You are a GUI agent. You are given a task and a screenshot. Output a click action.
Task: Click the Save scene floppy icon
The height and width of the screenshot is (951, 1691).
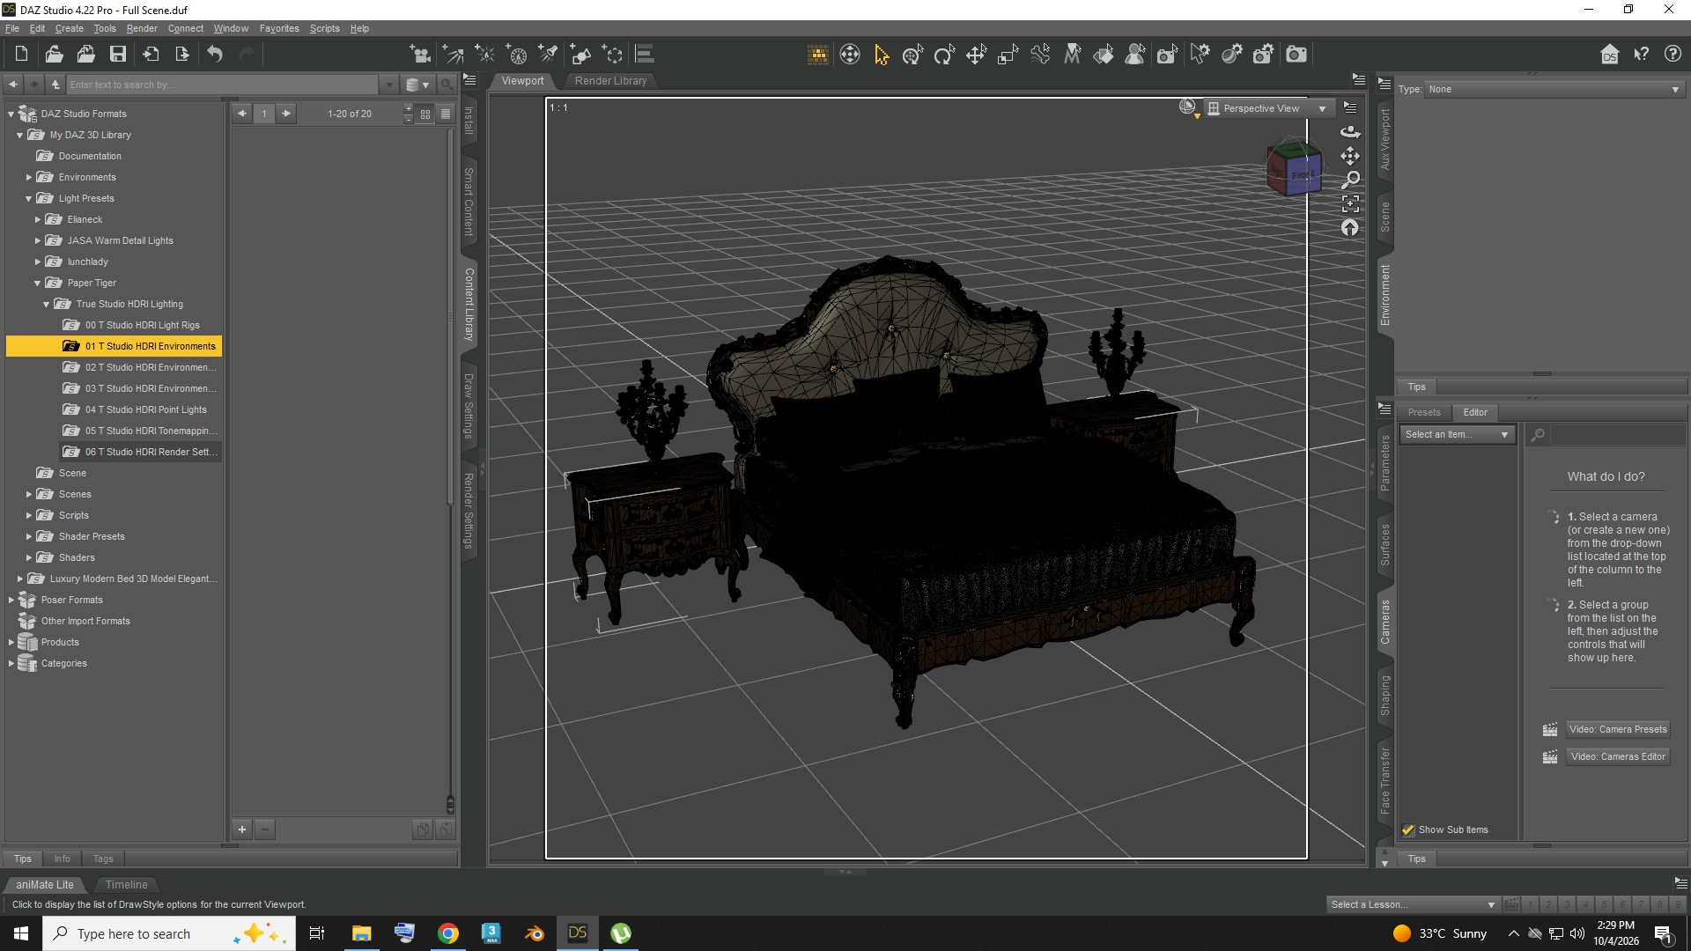[x=118, y=55]
